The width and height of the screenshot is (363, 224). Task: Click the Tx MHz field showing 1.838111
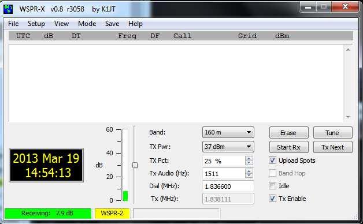[228, 199]
